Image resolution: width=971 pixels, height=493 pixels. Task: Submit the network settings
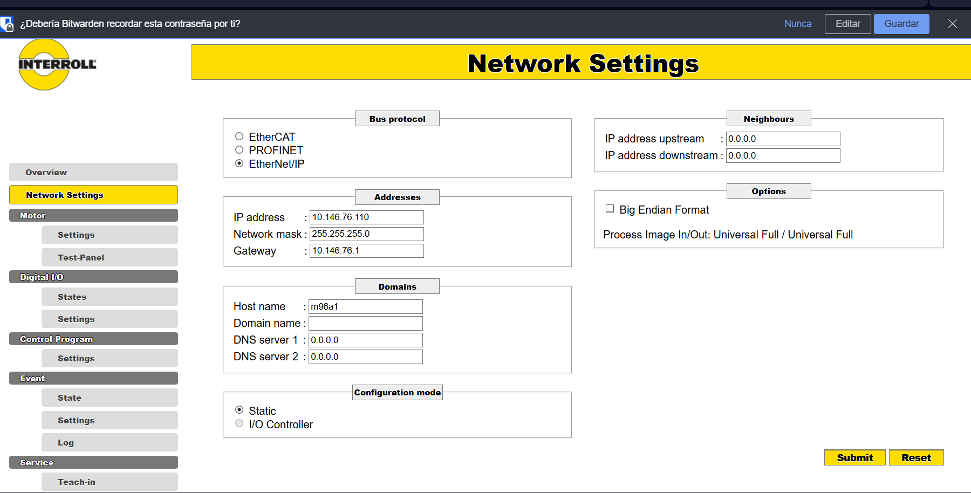(x=854, y=457)
